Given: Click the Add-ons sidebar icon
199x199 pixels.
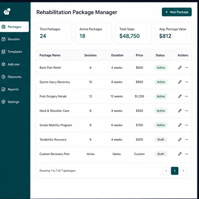Looking at the screenshot, I should click(x=4, y=64).
